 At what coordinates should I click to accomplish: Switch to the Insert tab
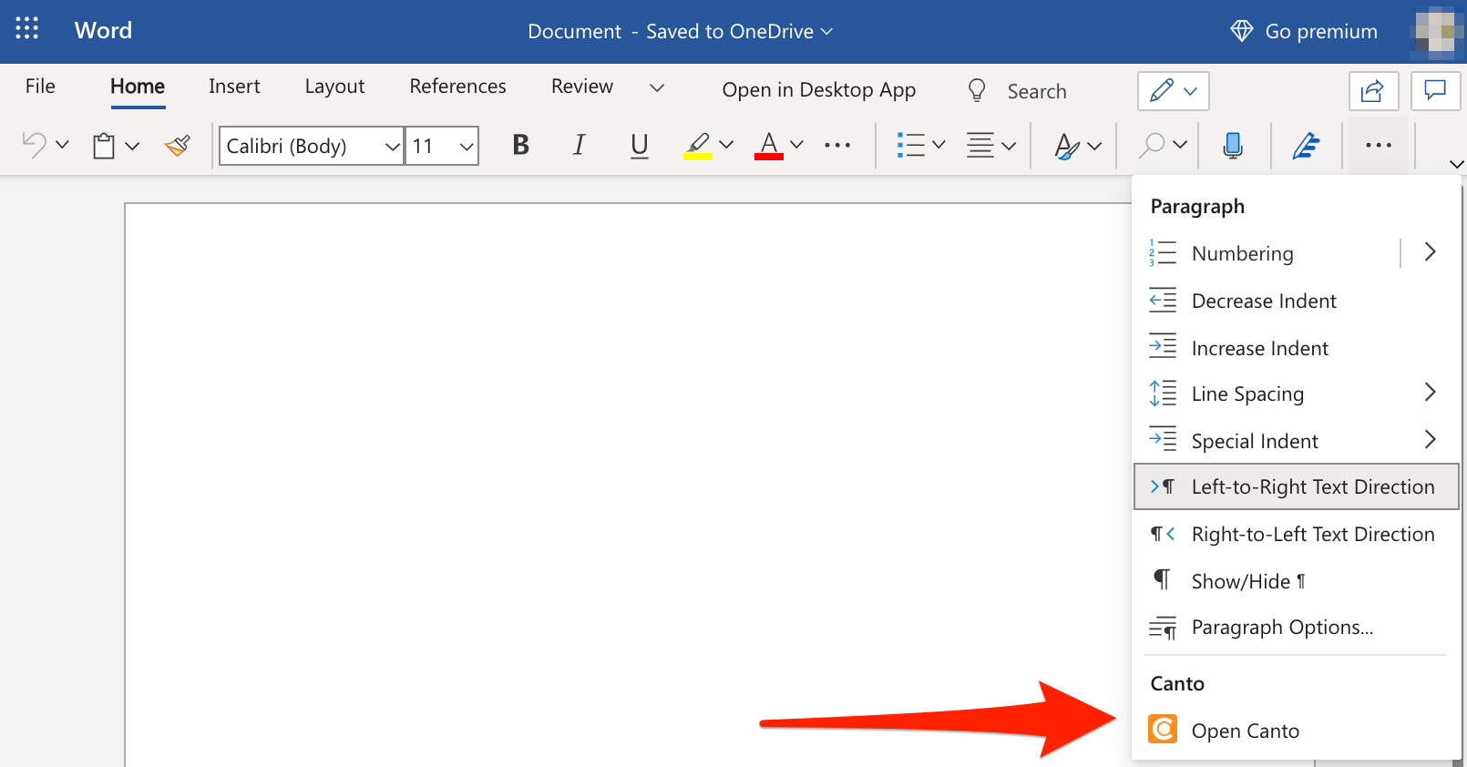pyautogui.click(x=234, y=87)
